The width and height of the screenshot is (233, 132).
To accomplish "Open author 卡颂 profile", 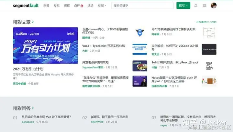I will point(154,67).
